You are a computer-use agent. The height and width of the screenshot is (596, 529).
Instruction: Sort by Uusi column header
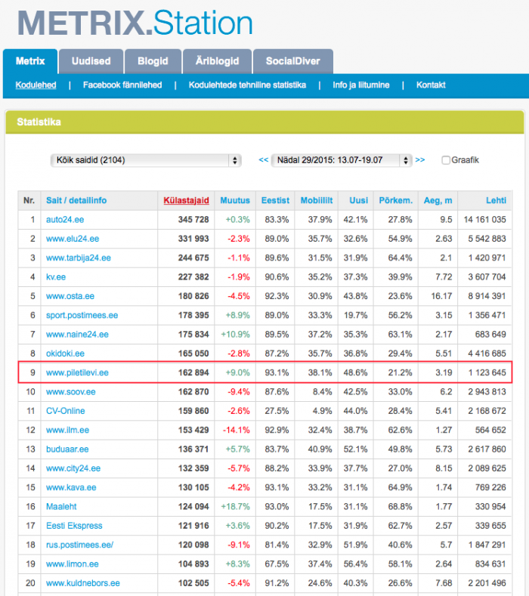pos(359,200)
